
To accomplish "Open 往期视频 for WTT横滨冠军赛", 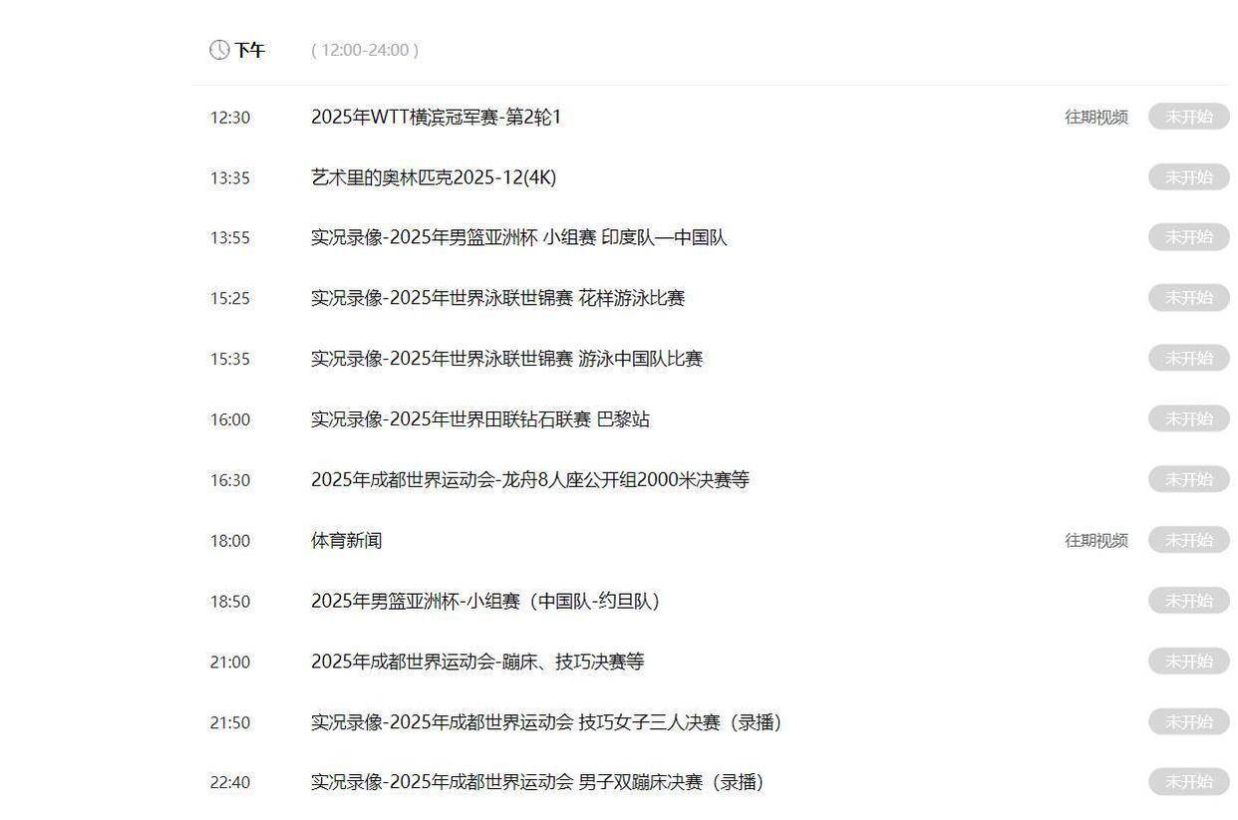I will point(1095,118).
